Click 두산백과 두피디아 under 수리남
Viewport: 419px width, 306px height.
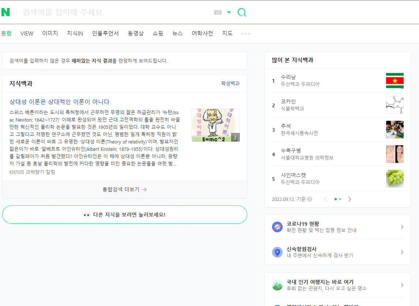click(x=300, y=84)
